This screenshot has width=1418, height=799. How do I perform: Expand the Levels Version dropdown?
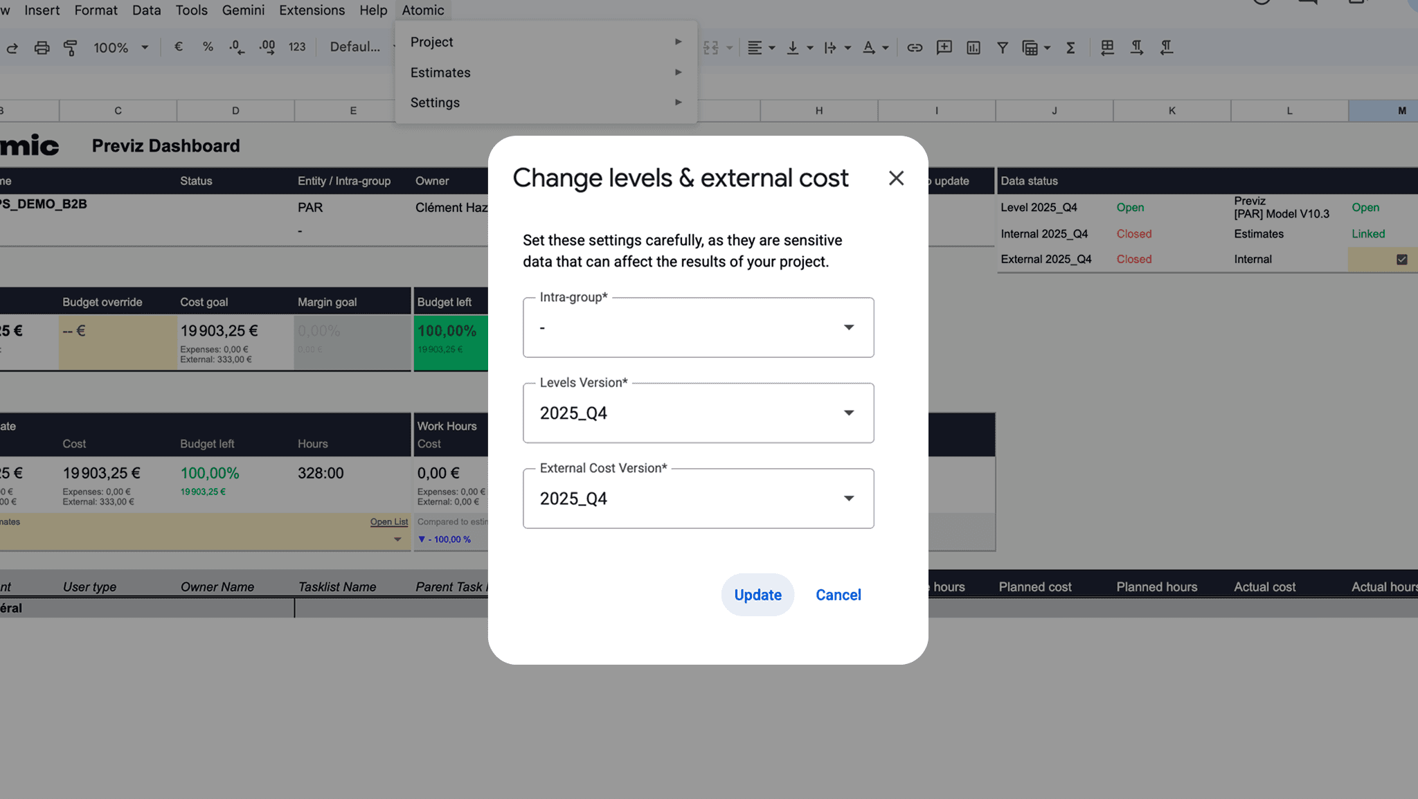point(698,413)
